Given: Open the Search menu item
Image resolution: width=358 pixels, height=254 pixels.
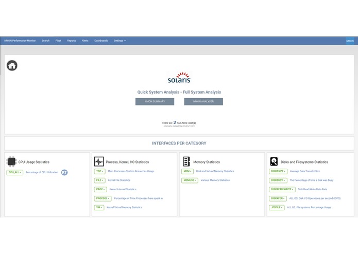Looking at the screenshot, I should [45, 41].
